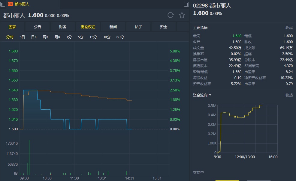Click the 1.640 price axis label

(x=13, y=90)
